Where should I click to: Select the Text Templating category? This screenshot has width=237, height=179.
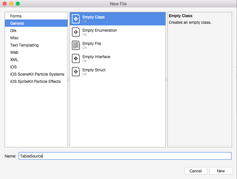(x=24, y=45)
